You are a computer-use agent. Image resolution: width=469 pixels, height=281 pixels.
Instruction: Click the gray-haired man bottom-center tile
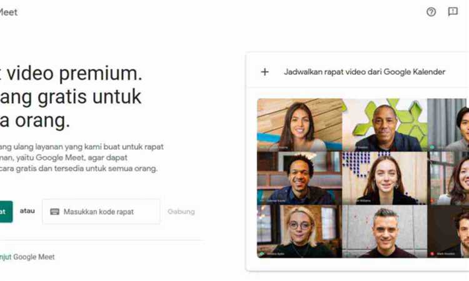click(385, 232)
